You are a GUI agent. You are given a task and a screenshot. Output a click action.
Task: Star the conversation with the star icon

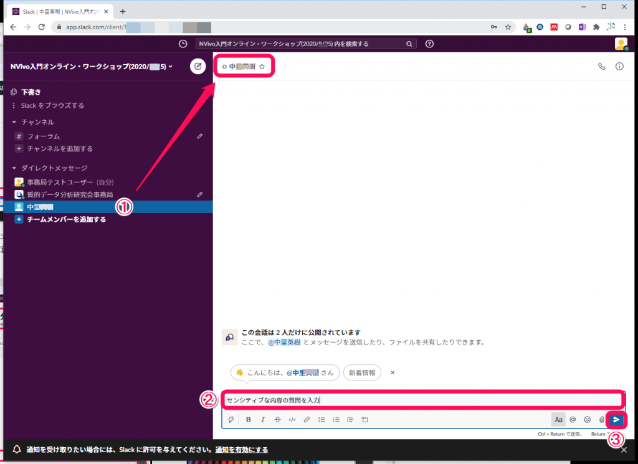coord(262,67)
